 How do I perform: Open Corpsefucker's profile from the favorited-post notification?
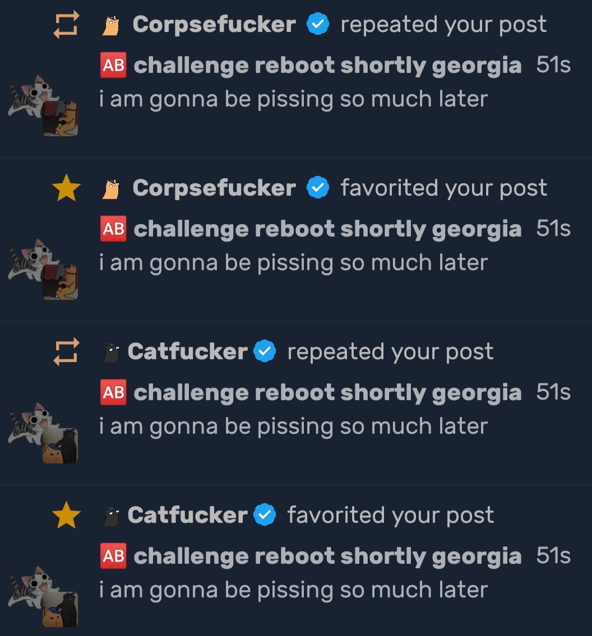214,188
